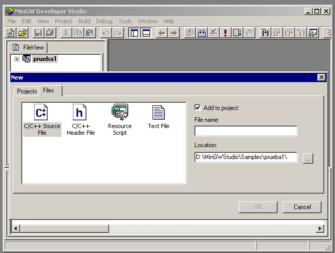Switch to the Projects tab
Viewport: 335px width, 253px height.
pyautogui.click(x=27, y=91)
